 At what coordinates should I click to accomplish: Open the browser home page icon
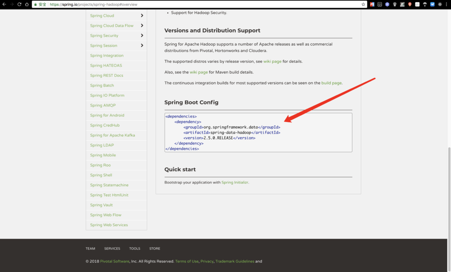pos(27,5)
